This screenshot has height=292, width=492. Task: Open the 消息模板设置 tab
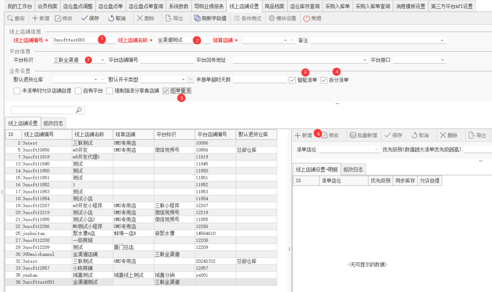coord(411,6)
